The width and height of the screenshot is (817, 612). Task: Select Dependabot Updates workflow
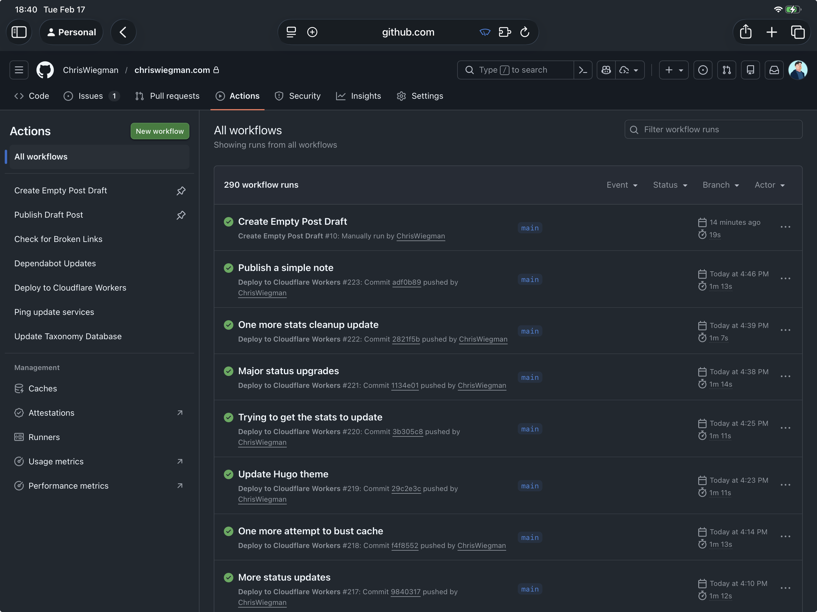99,263
